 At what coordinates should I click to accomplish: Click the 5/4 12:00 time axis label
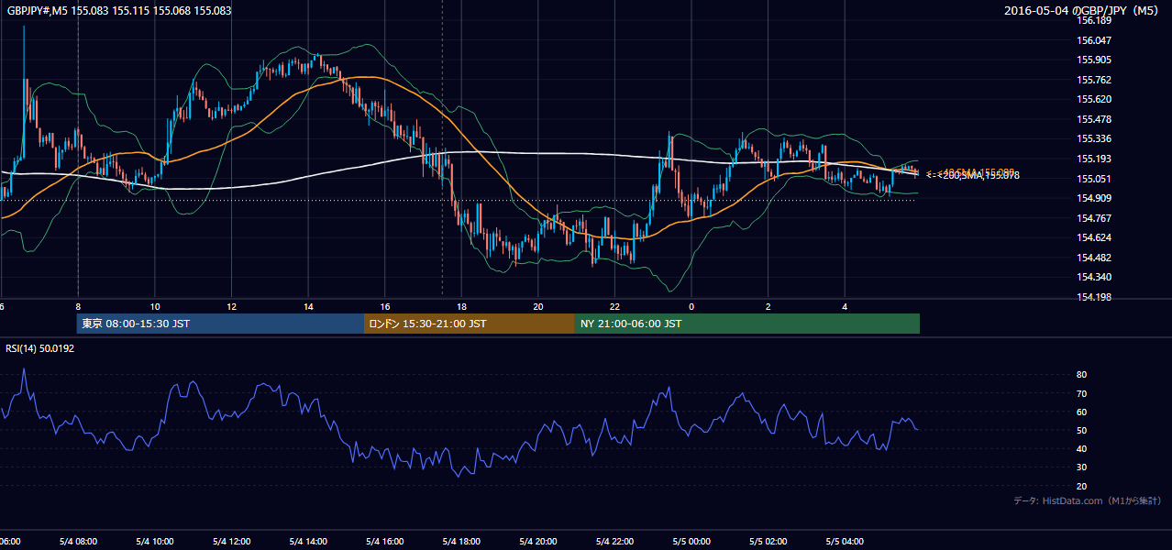[231, 542]
